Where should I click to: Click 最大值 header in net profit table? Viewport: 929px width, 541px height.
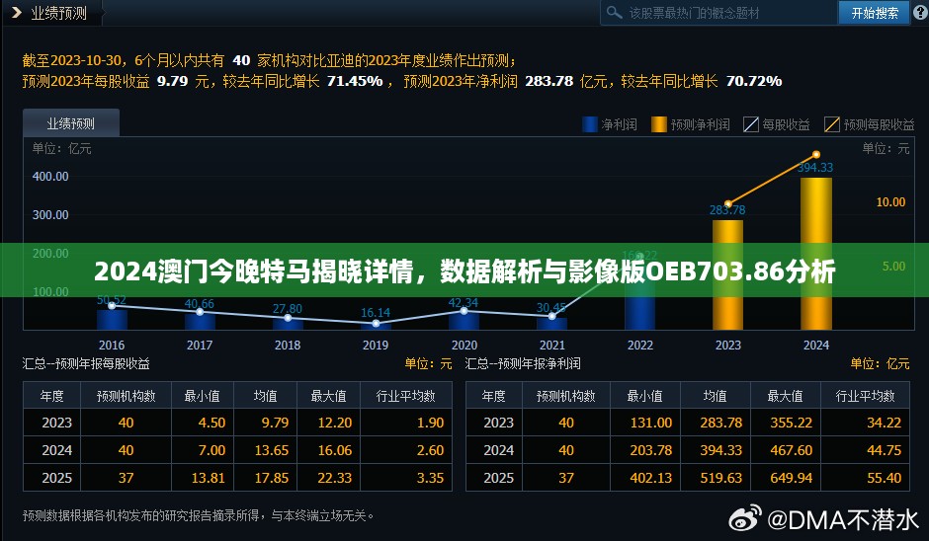click(785, 396)
